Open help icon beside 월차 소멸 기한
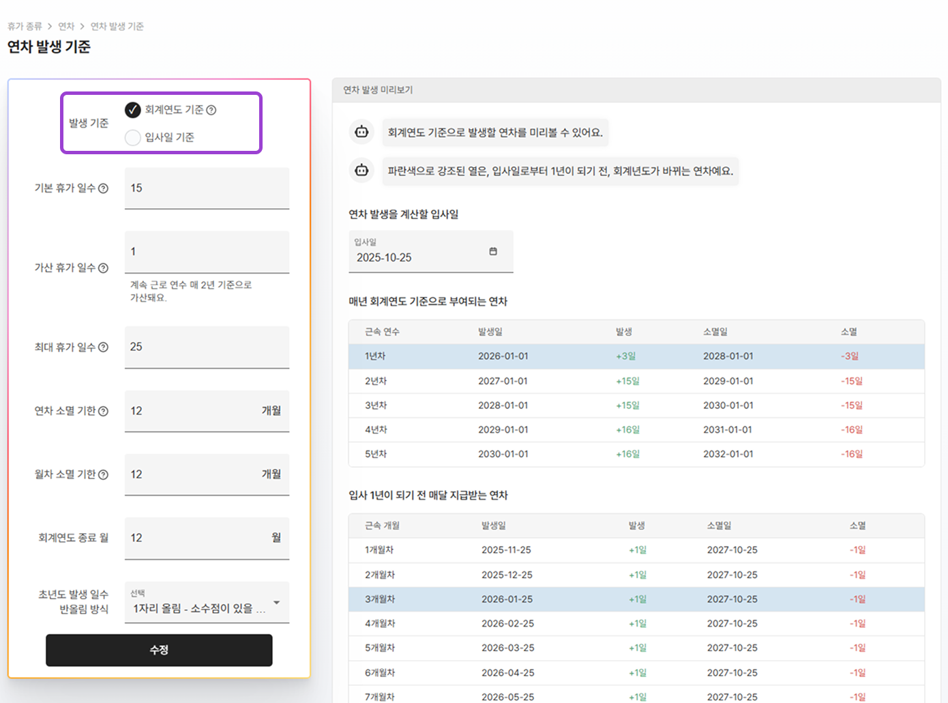The image size is (948, 703). 103,474
